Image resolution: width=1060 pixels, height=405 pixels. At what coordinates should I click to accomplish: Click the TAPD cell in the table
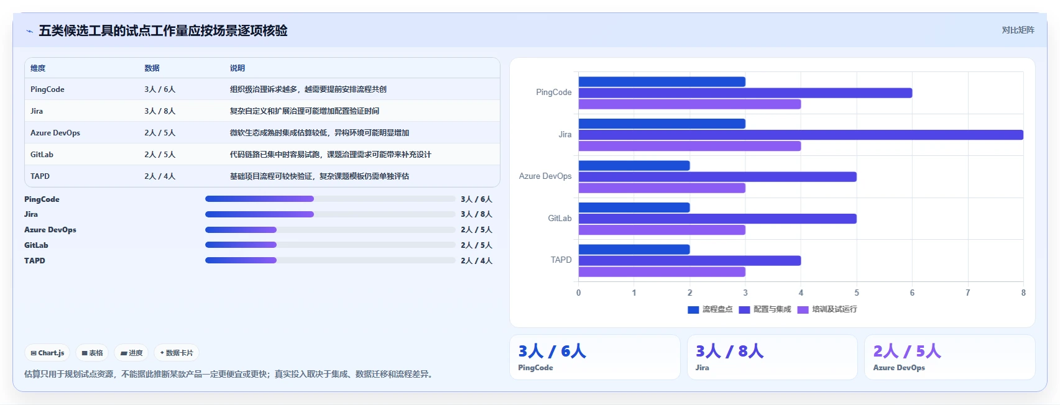(40, 176)
